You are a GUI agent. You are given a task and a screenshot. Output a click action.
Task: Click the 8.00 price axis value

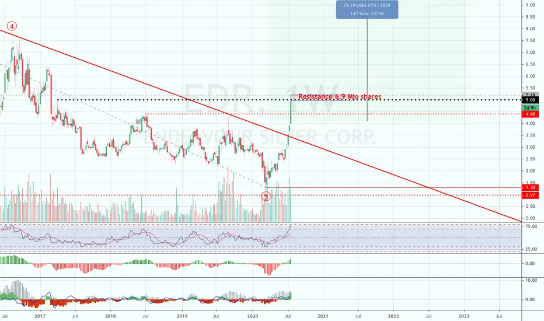530,29
